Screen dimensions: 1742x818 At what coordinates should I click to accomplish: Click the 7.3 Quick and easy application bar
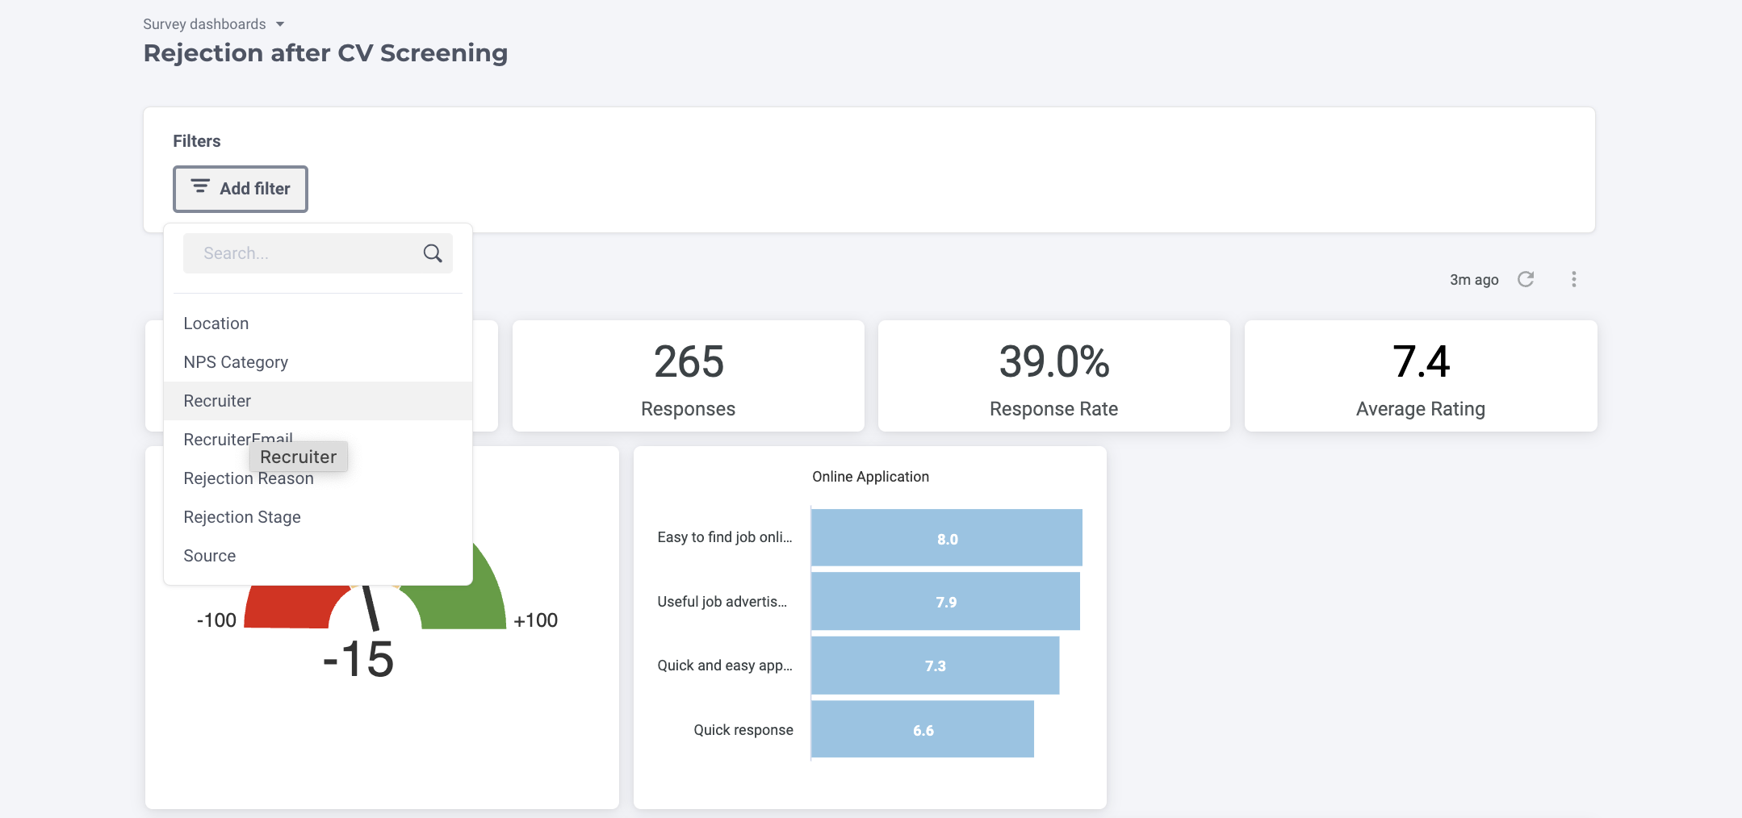point(935,666)
